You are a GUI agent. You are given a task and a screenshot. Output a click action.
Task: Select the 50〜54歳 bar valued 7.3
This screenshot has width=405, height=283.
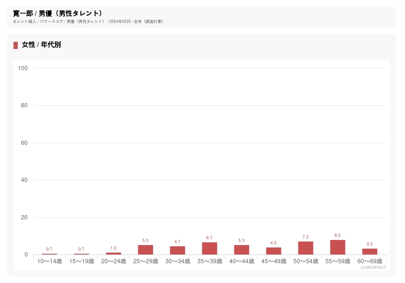[306, 248]
